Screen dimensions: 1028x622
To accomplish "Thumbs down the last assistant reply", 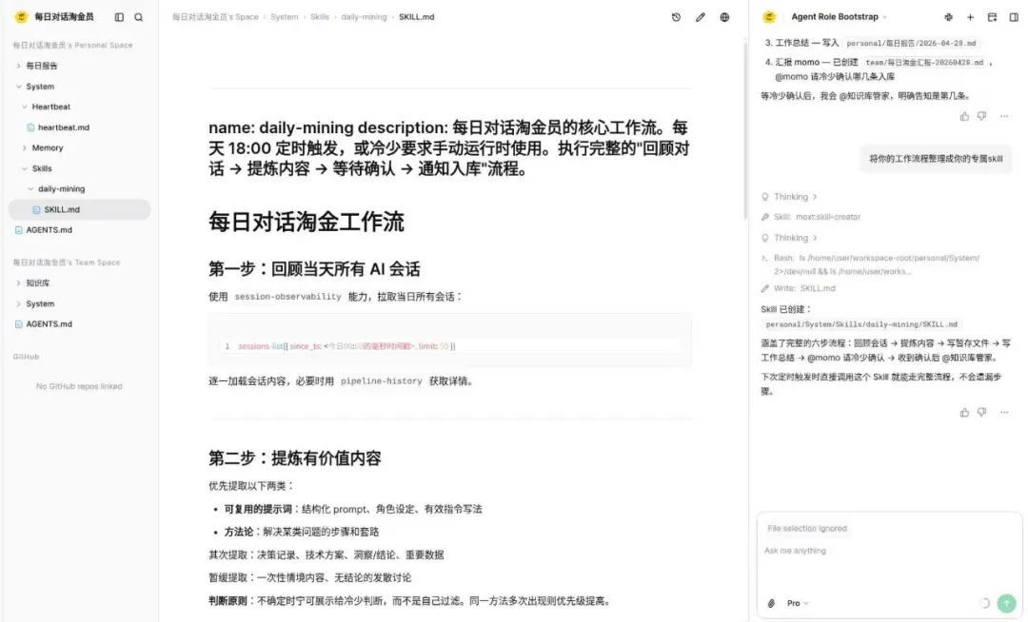I will coord(981,412).
